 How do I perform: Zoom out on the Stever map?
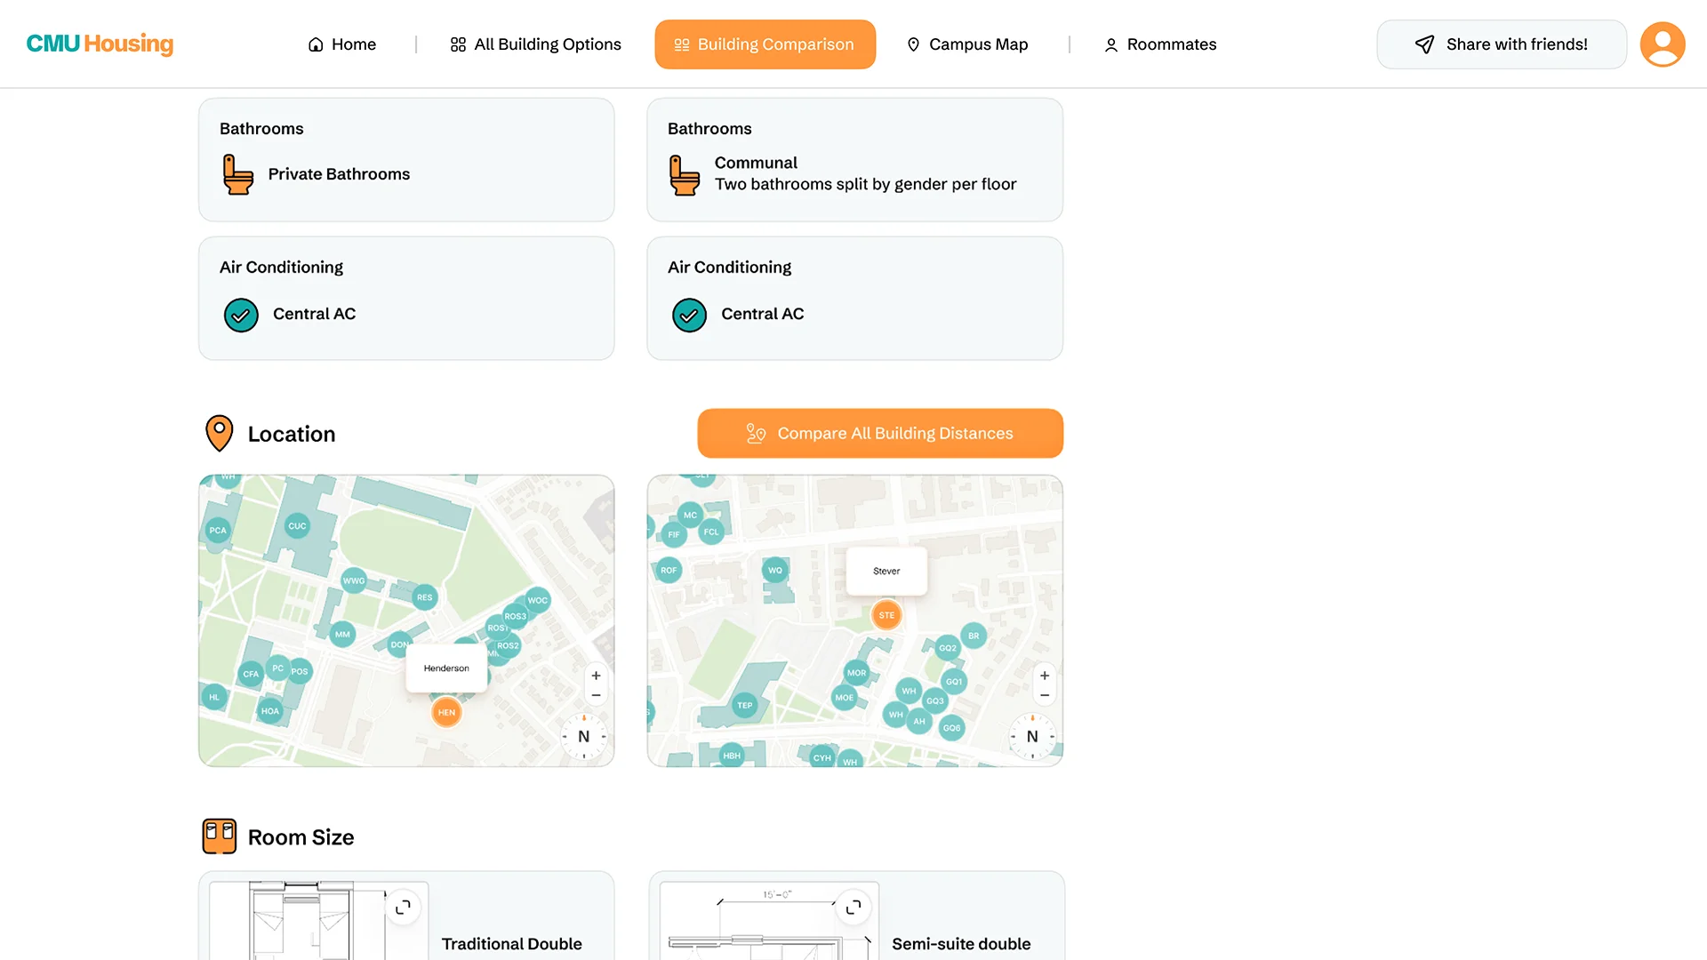[x=1045, y=695]
